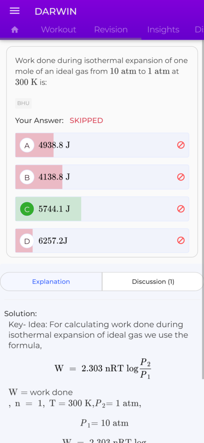
Task: Tap the block icon on option A
Action: coord(181,145)
